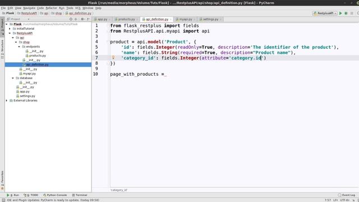Open the Help menu

pos(98,8)
